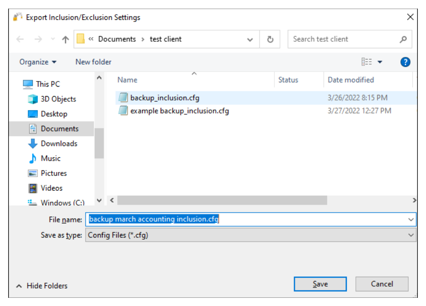Sort files by Date modified column
426x306 pixels.
(351, 80)
